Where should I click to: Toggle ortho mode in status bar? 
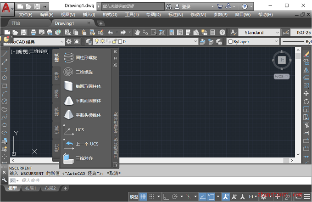coord(166,197)
